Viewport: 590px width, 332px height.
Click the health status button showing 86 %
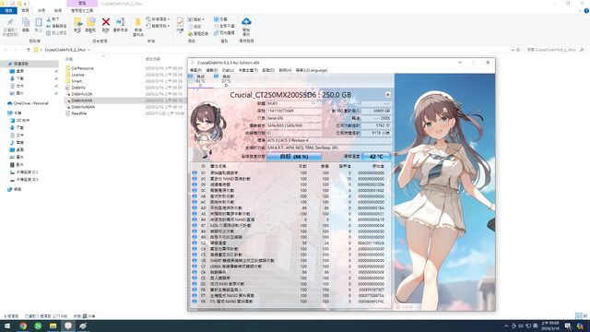pos(294,156)
